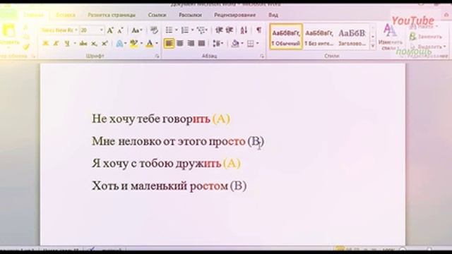Toggle align text left

[x=169, y=44]
